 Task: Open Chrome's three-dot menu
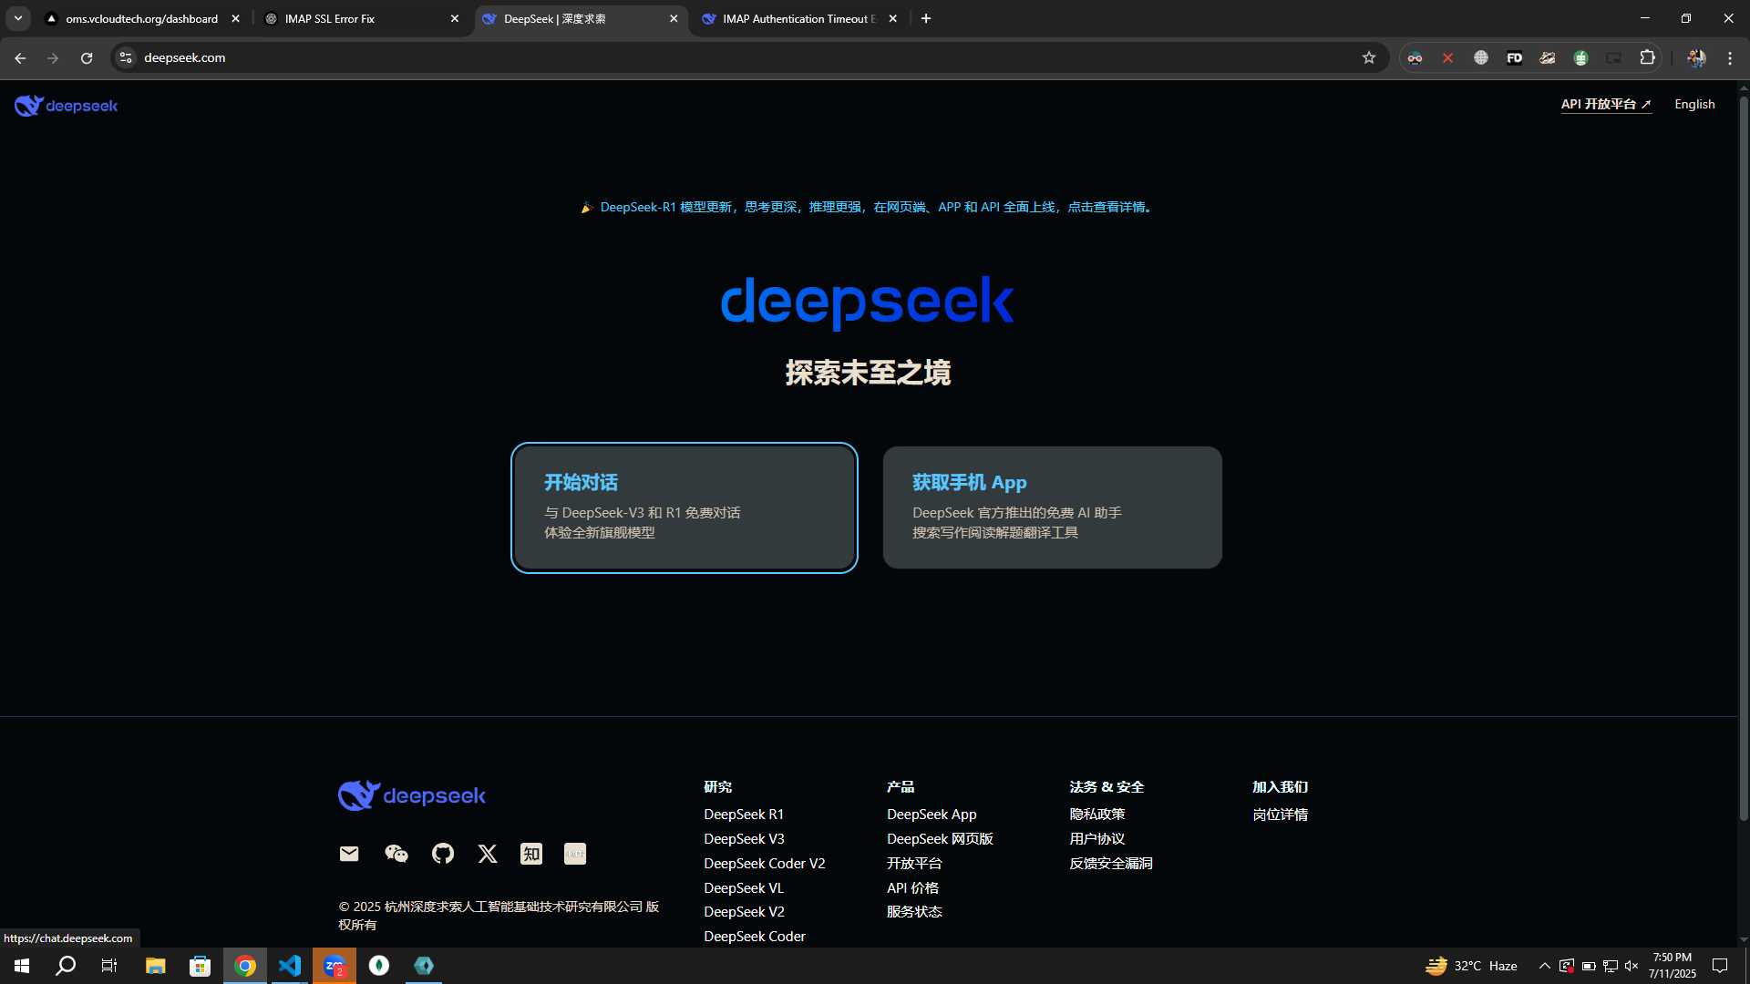1730,57
